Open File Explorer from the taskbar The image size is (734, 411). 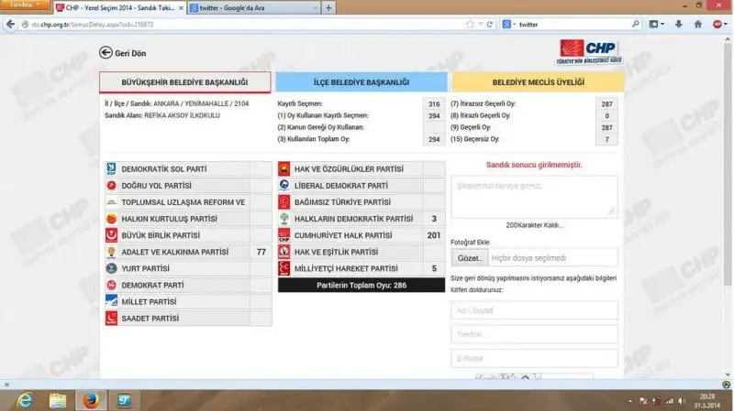(x=58, y=400)
